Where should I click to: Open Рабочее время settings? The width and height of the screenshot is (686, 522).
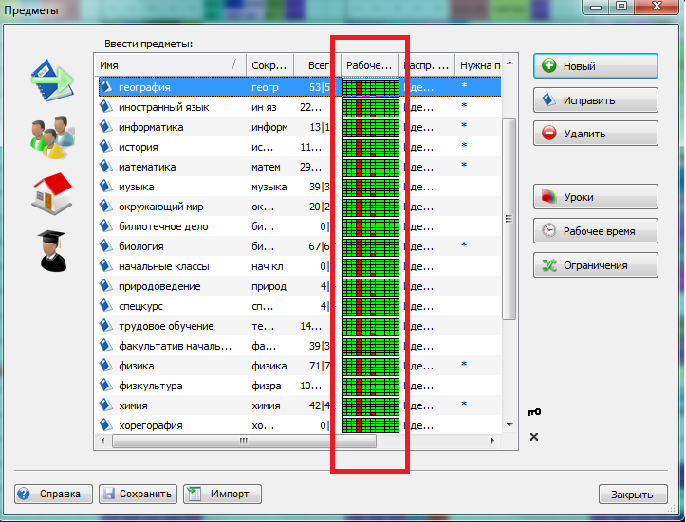point(595,231)
